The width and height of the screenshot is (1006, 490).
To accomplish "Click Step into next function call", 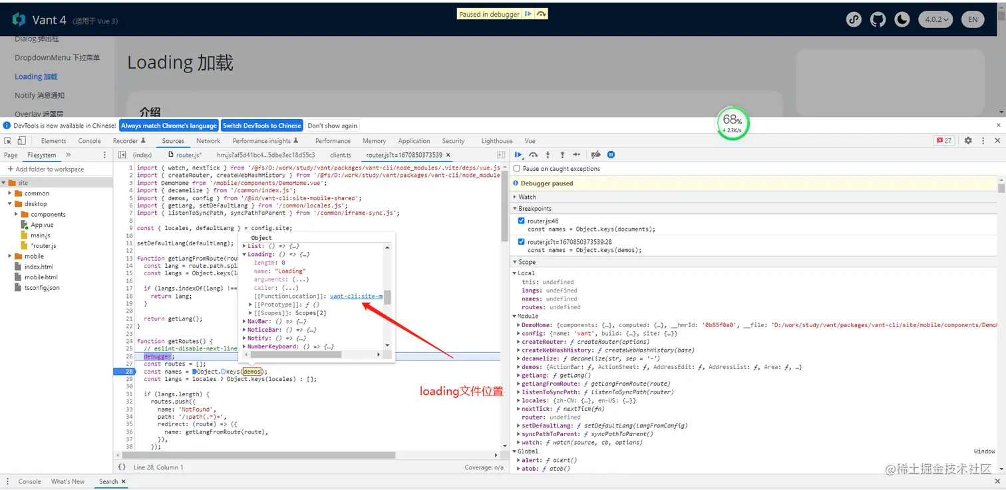I will point(548,154).
